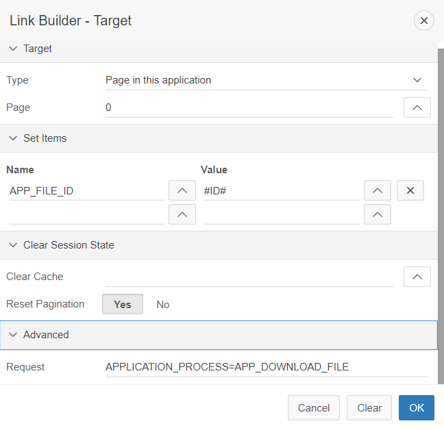Set Reset Pagination to Yes
This screenshot has width=444, height=430.
123,304
